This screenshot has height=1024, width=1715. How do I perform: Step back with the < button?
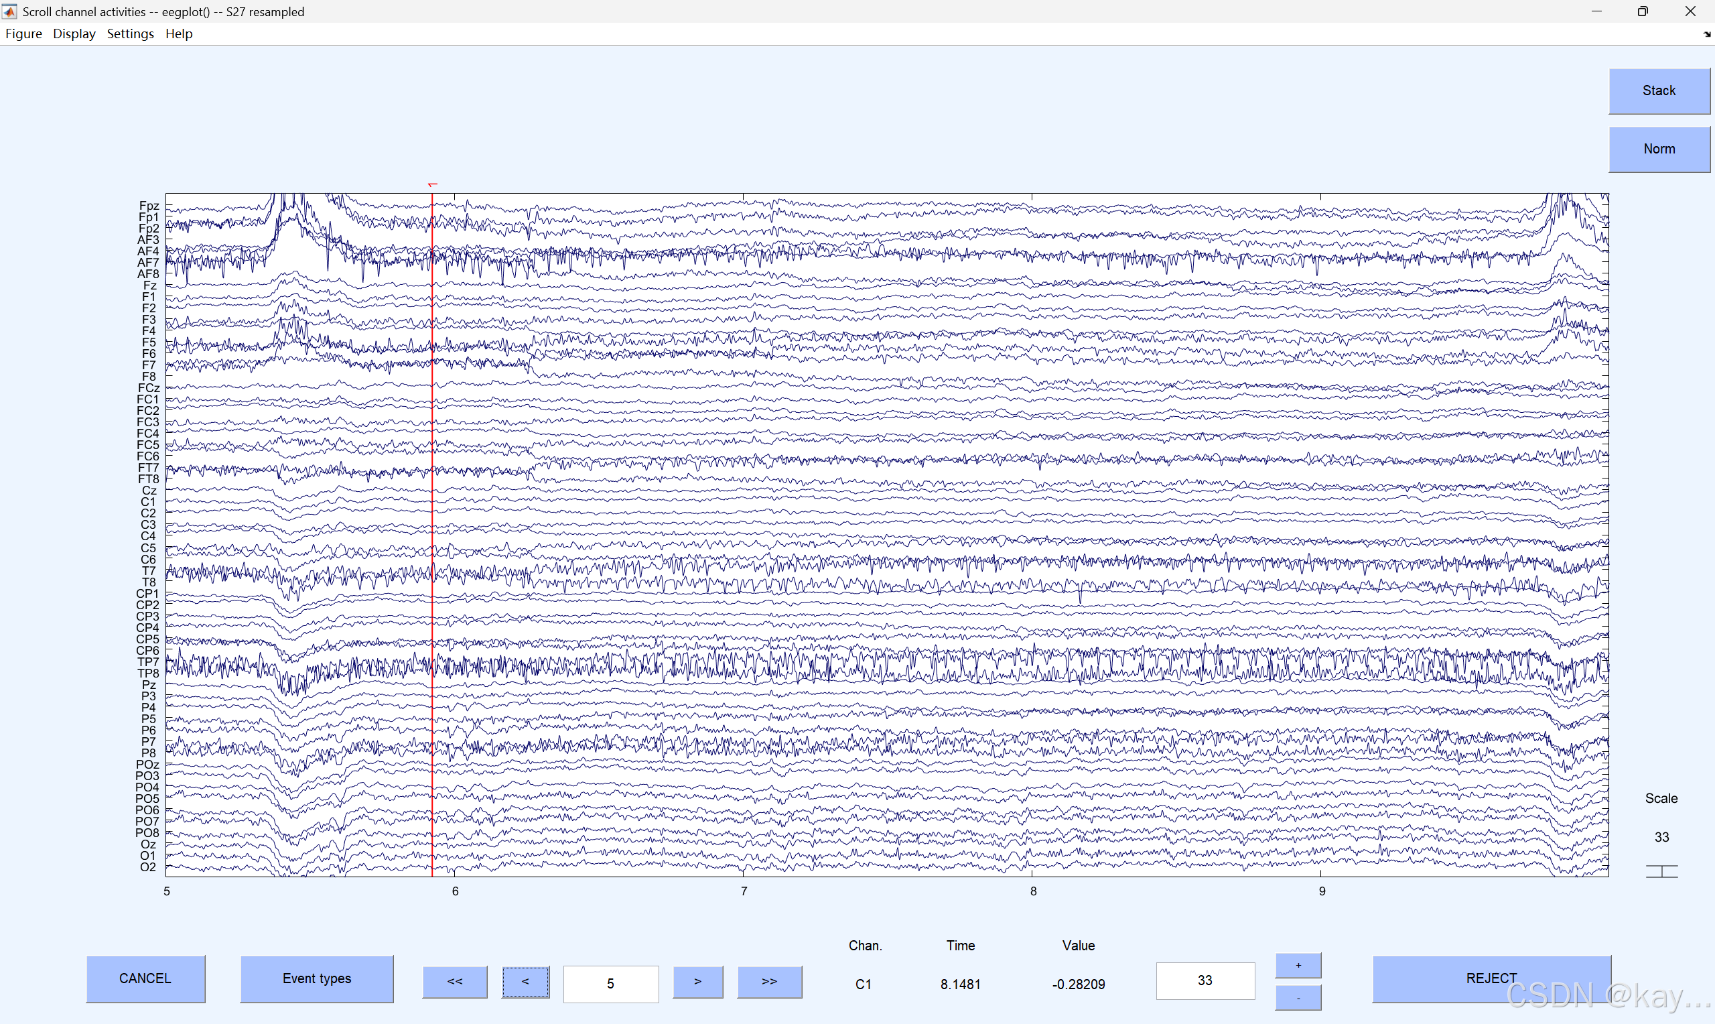tap(525, 981)
